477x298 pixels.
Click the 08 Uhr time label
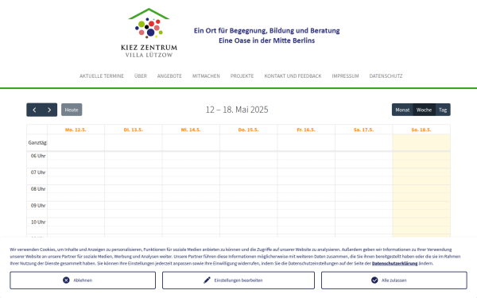click(38, 189)
